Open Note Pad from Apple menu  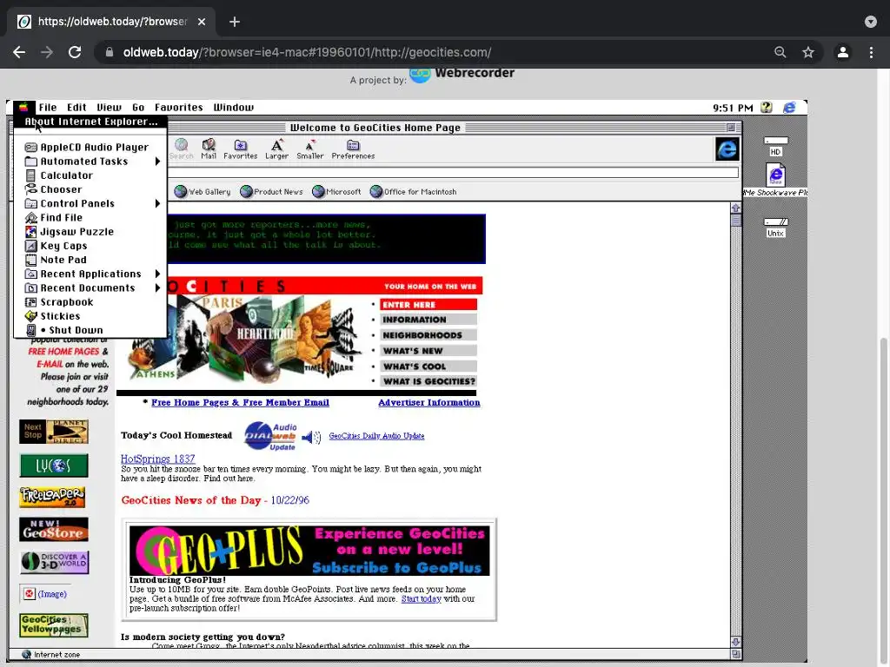90,260
